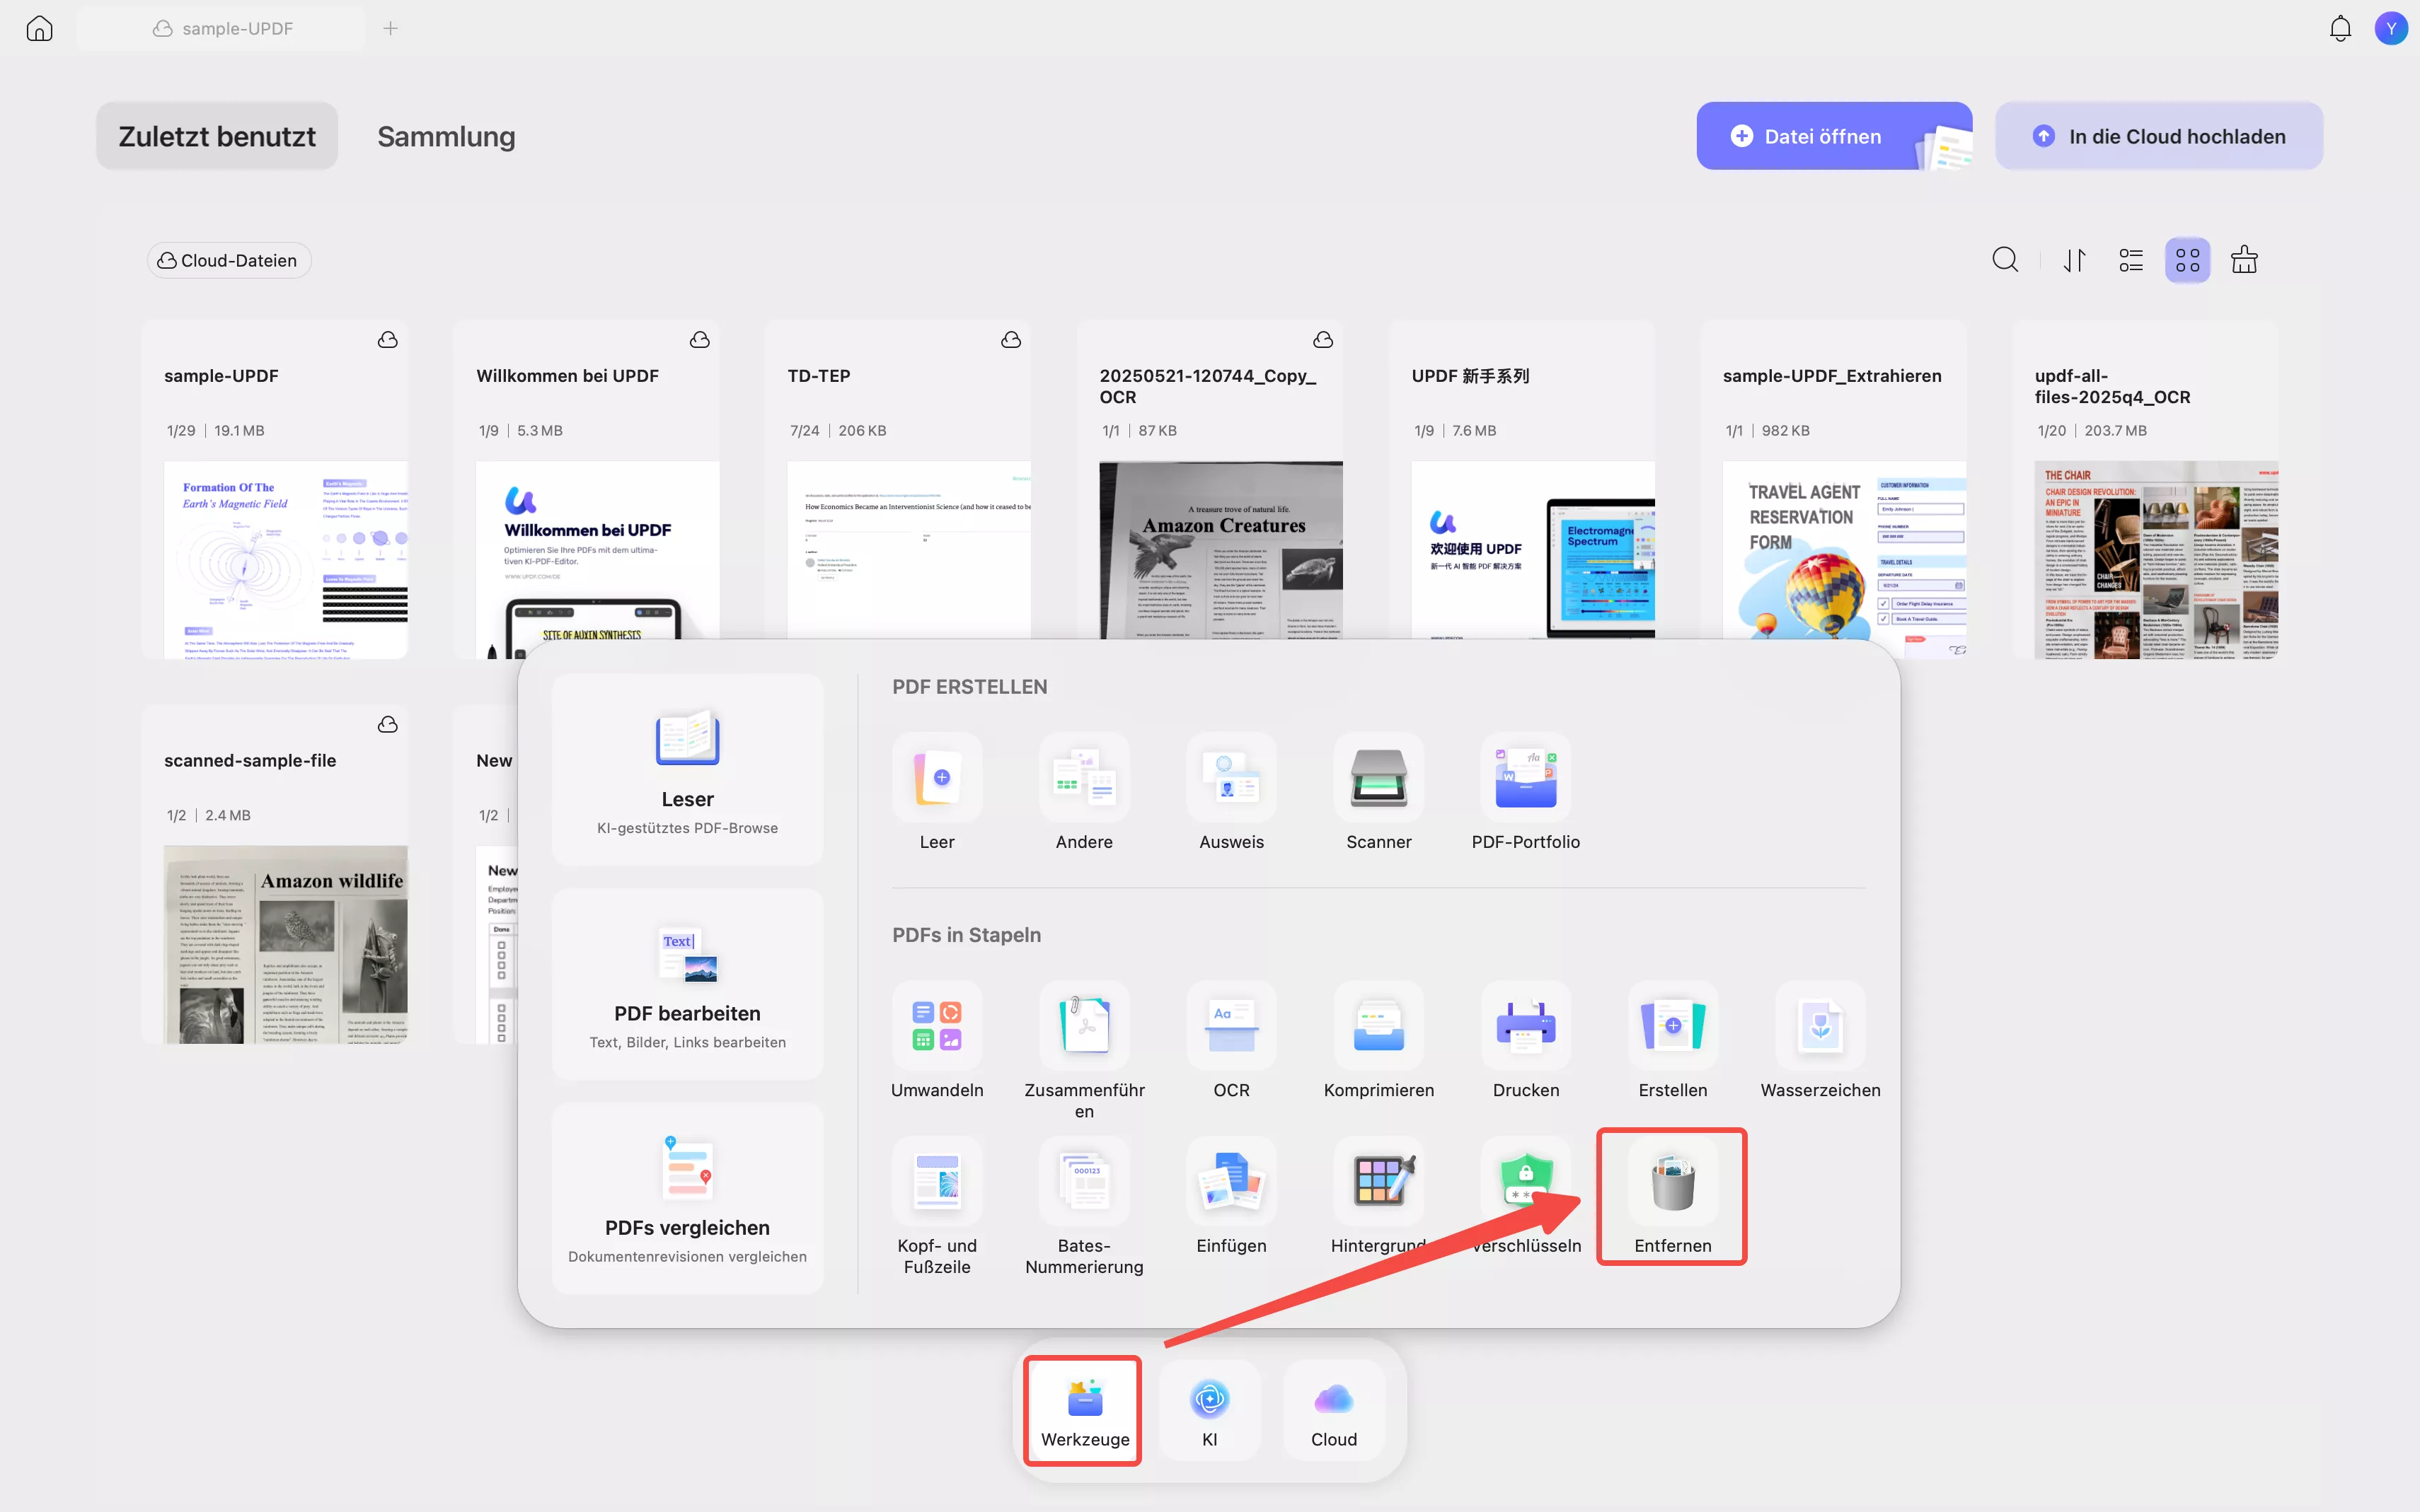Create PDF from Scanner
Viewport: 2420px width, 1512px height.
point(1378,779)
